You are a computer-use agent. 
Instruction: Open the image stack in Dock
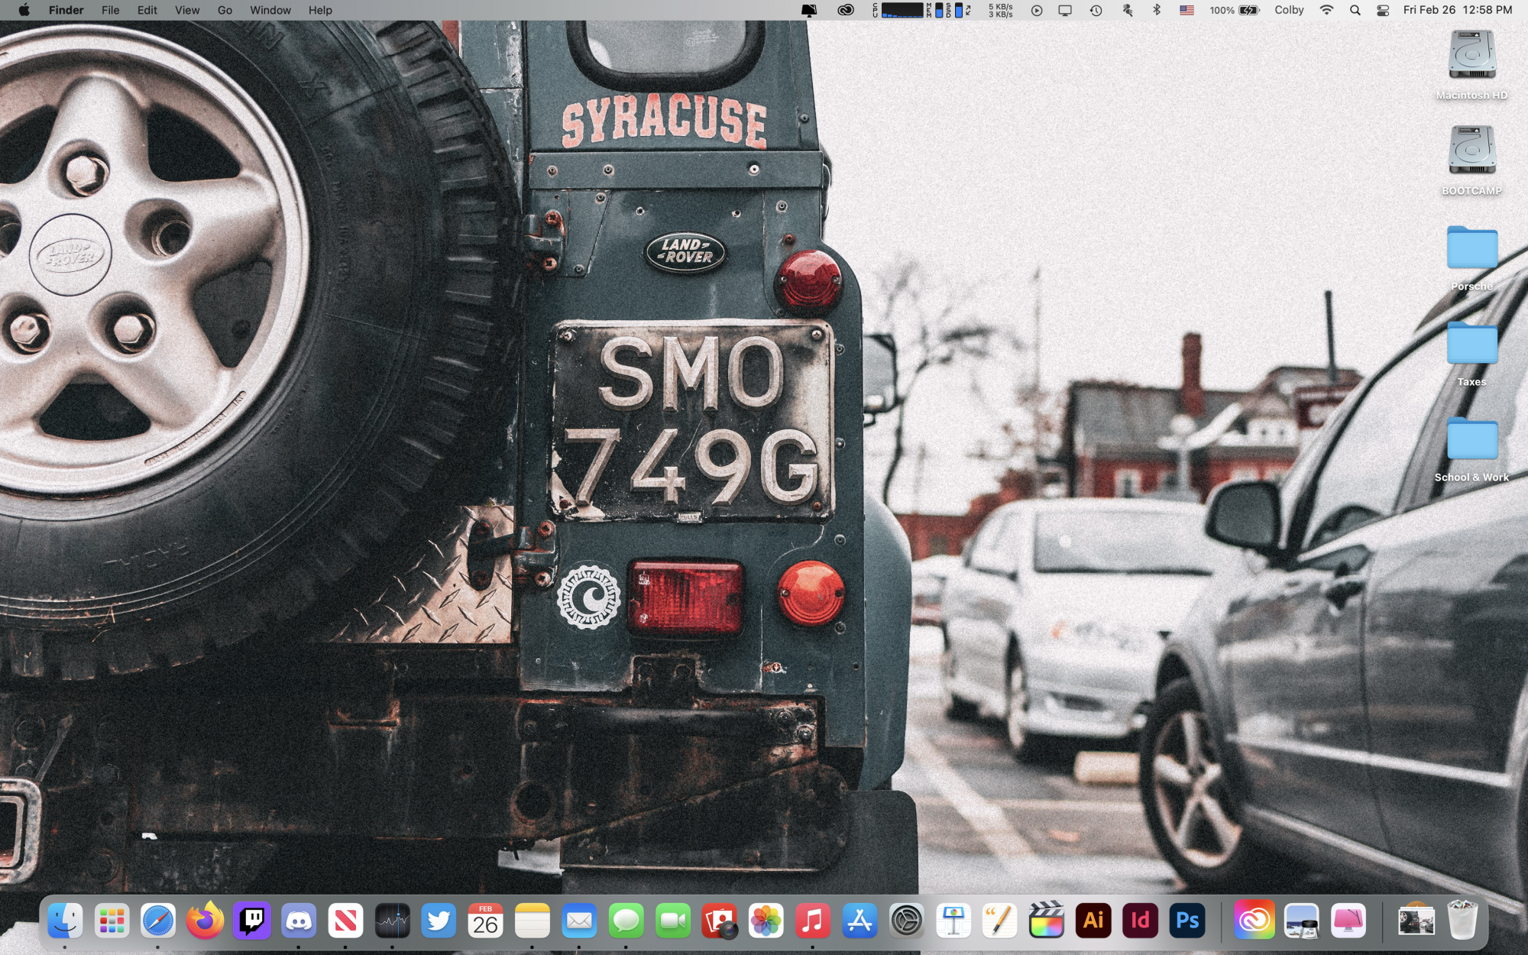[x=1416, y=921]
